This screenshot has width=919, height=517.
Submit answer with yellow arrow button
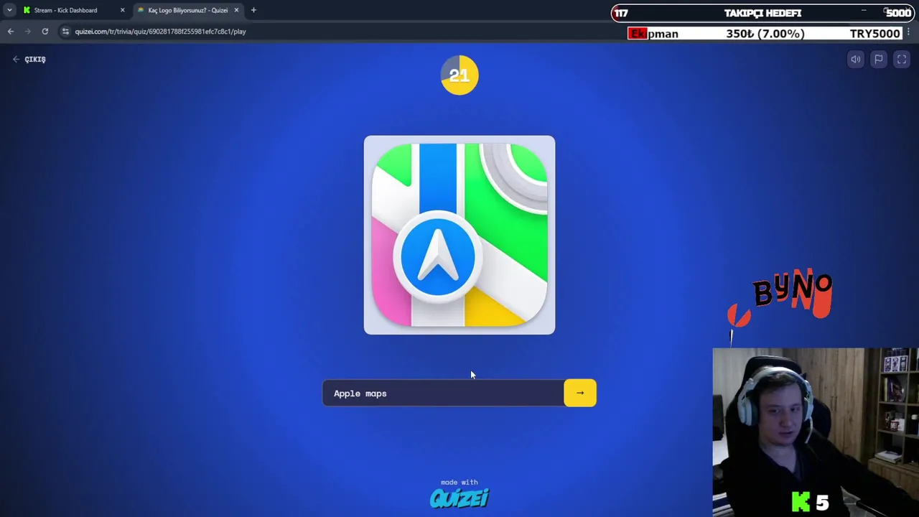[579, 393]
